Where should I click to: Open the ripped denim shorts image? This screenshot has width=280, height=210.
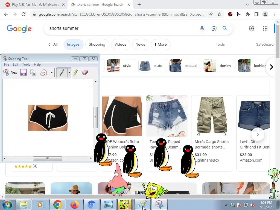(167, 116)
